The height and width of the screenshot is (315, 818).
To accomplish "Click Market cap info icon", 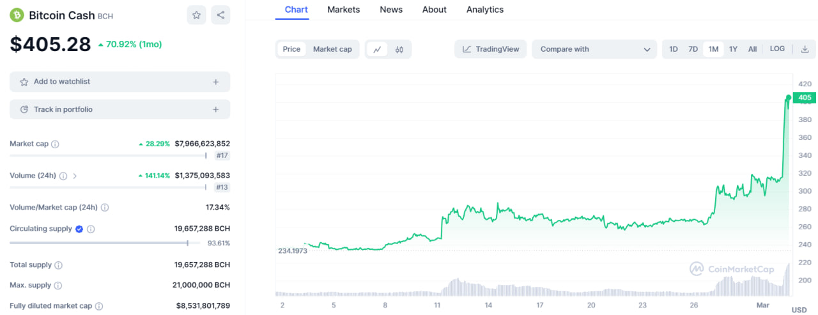I will 55,144.
